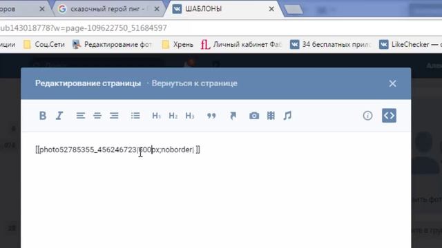The image size is (442, 248).
Task: Open the wiki markup info help
Action: 367,116
